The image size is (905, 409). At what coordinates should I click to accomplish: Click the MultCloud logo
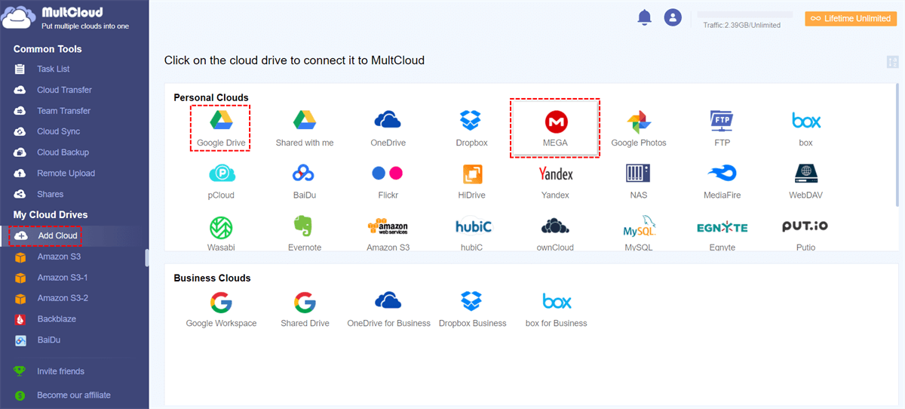66,18
